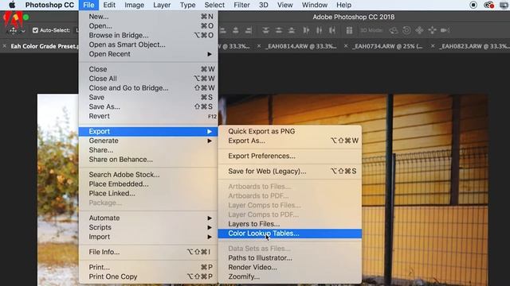The image size is (510, 286).
Task: Choose Quick Export as PNG
Action: point(290,131)
